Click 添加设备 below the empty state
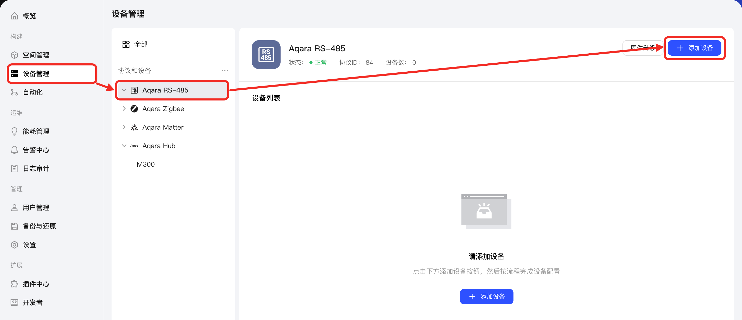 tap(486, 296)
